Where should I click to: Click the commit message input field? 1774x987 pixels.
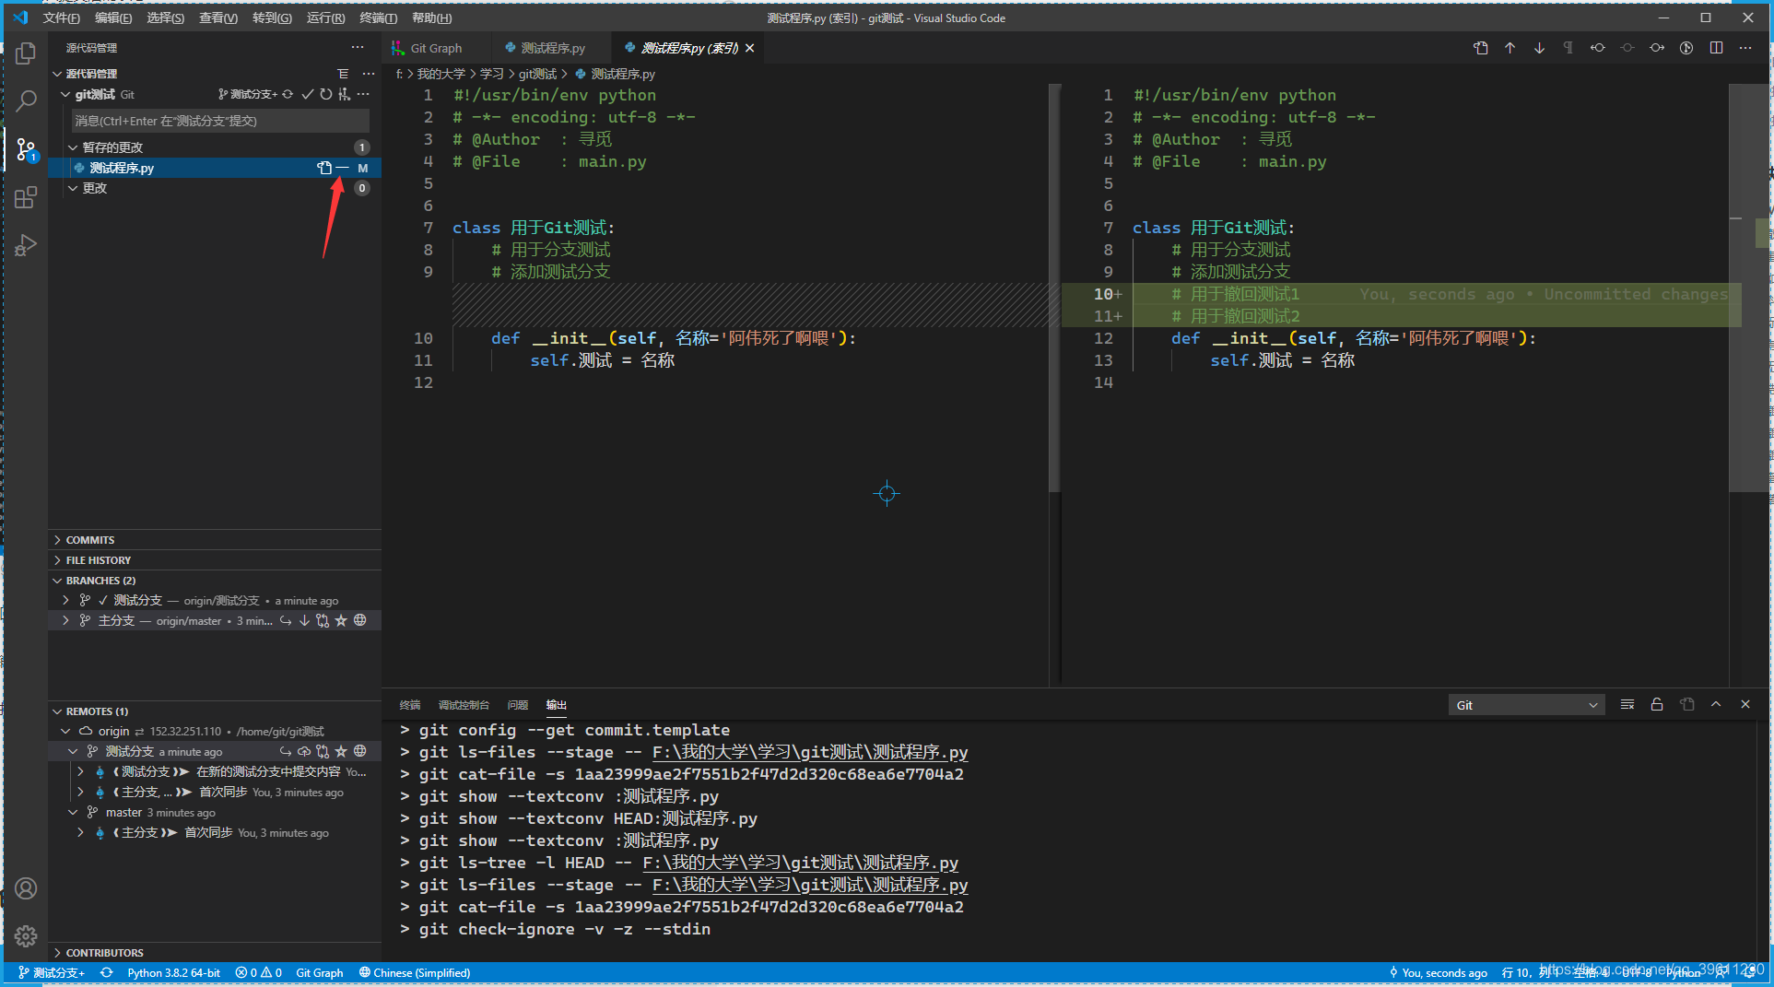point(220,121)
